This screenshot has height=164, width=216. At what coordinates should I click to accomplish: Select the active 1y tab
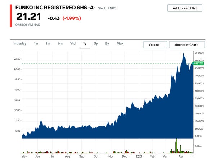click(85, 44)
